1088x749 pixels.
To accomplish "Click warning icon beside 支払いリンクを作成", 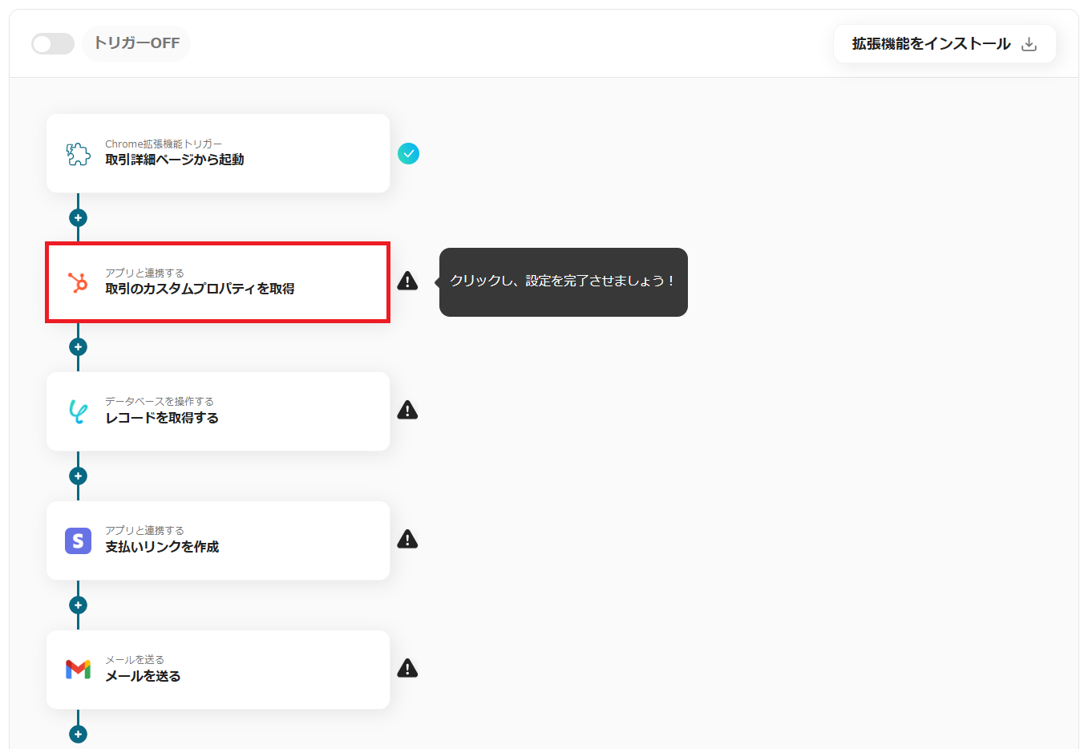I will pos(407,539).
